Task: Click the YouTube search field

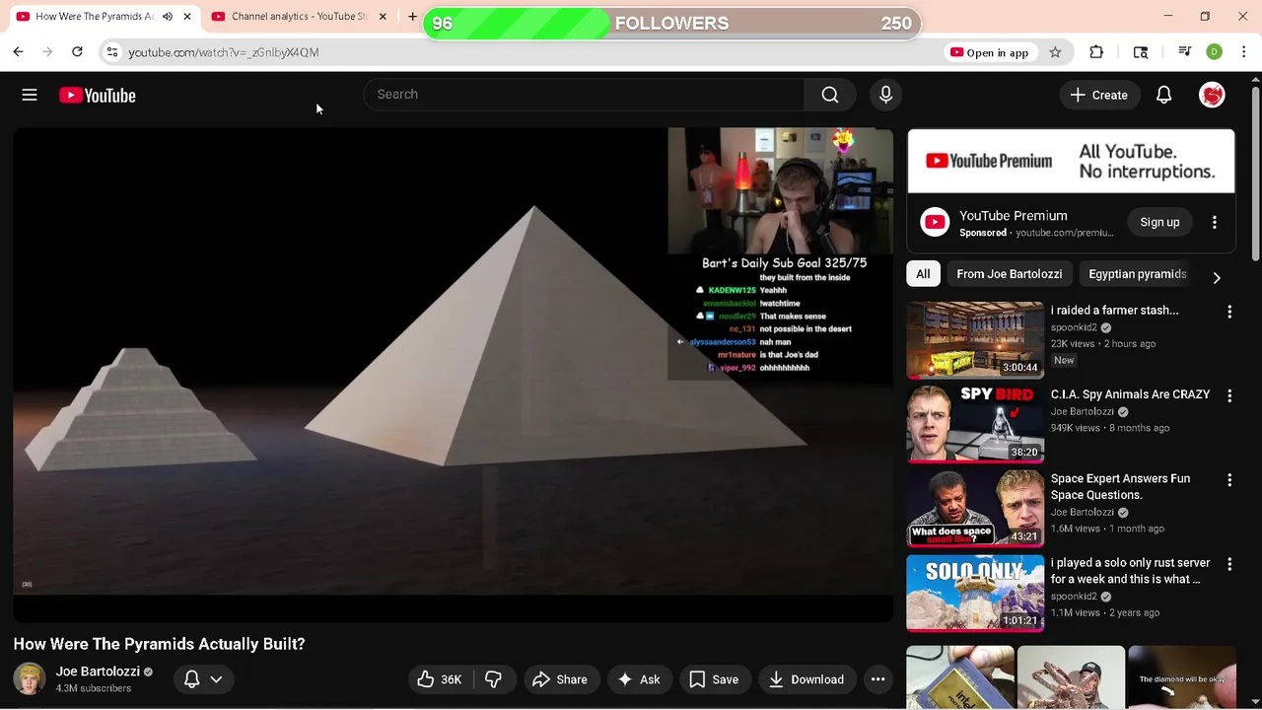Action: pos(584,95)
